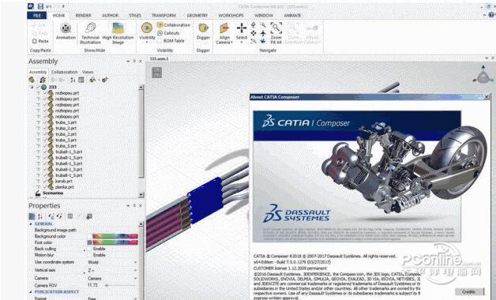Click categorized view icon in Properties toolbar
496x300 pixels.
[32, 216]
